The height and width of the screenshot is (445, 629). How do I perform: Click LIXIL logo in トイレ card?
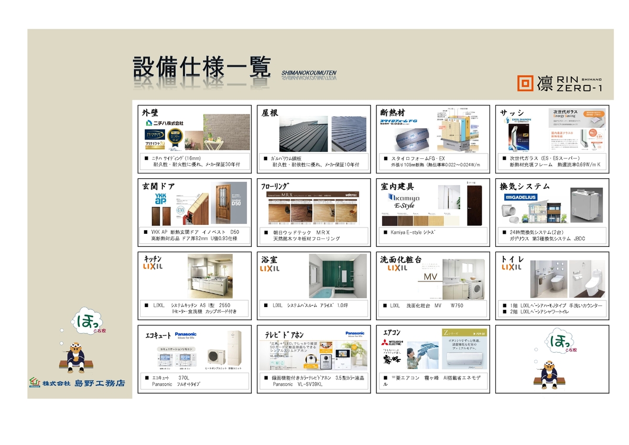(512, 267)
